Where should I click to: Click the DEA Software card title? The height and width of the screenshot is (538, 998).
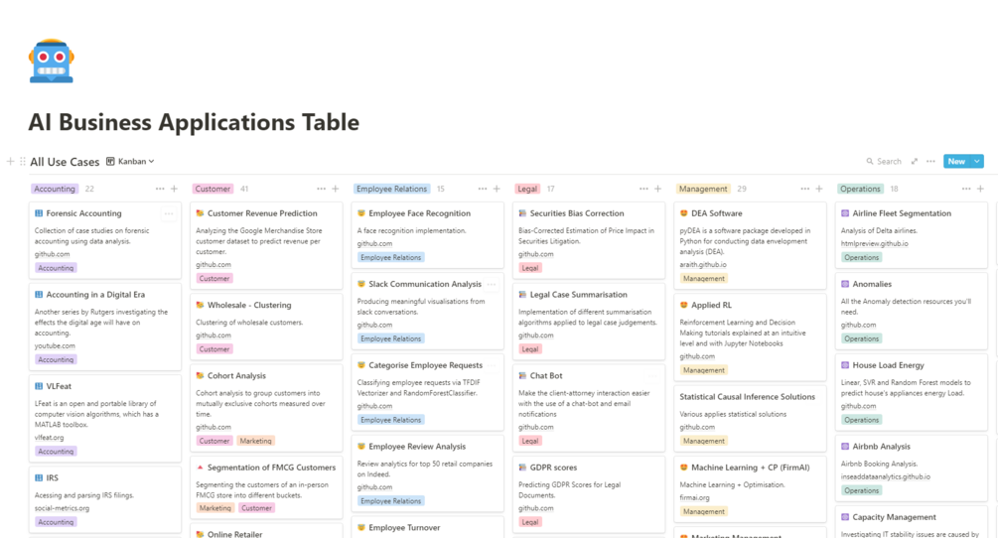point(717,213)
